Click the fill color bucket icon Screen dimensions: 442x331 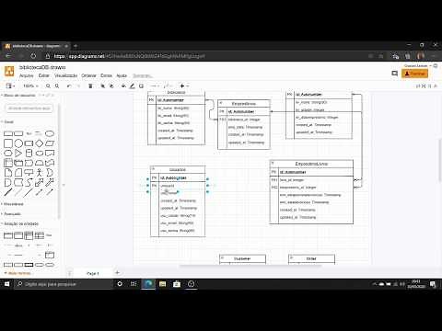click(x=123, y=86)
